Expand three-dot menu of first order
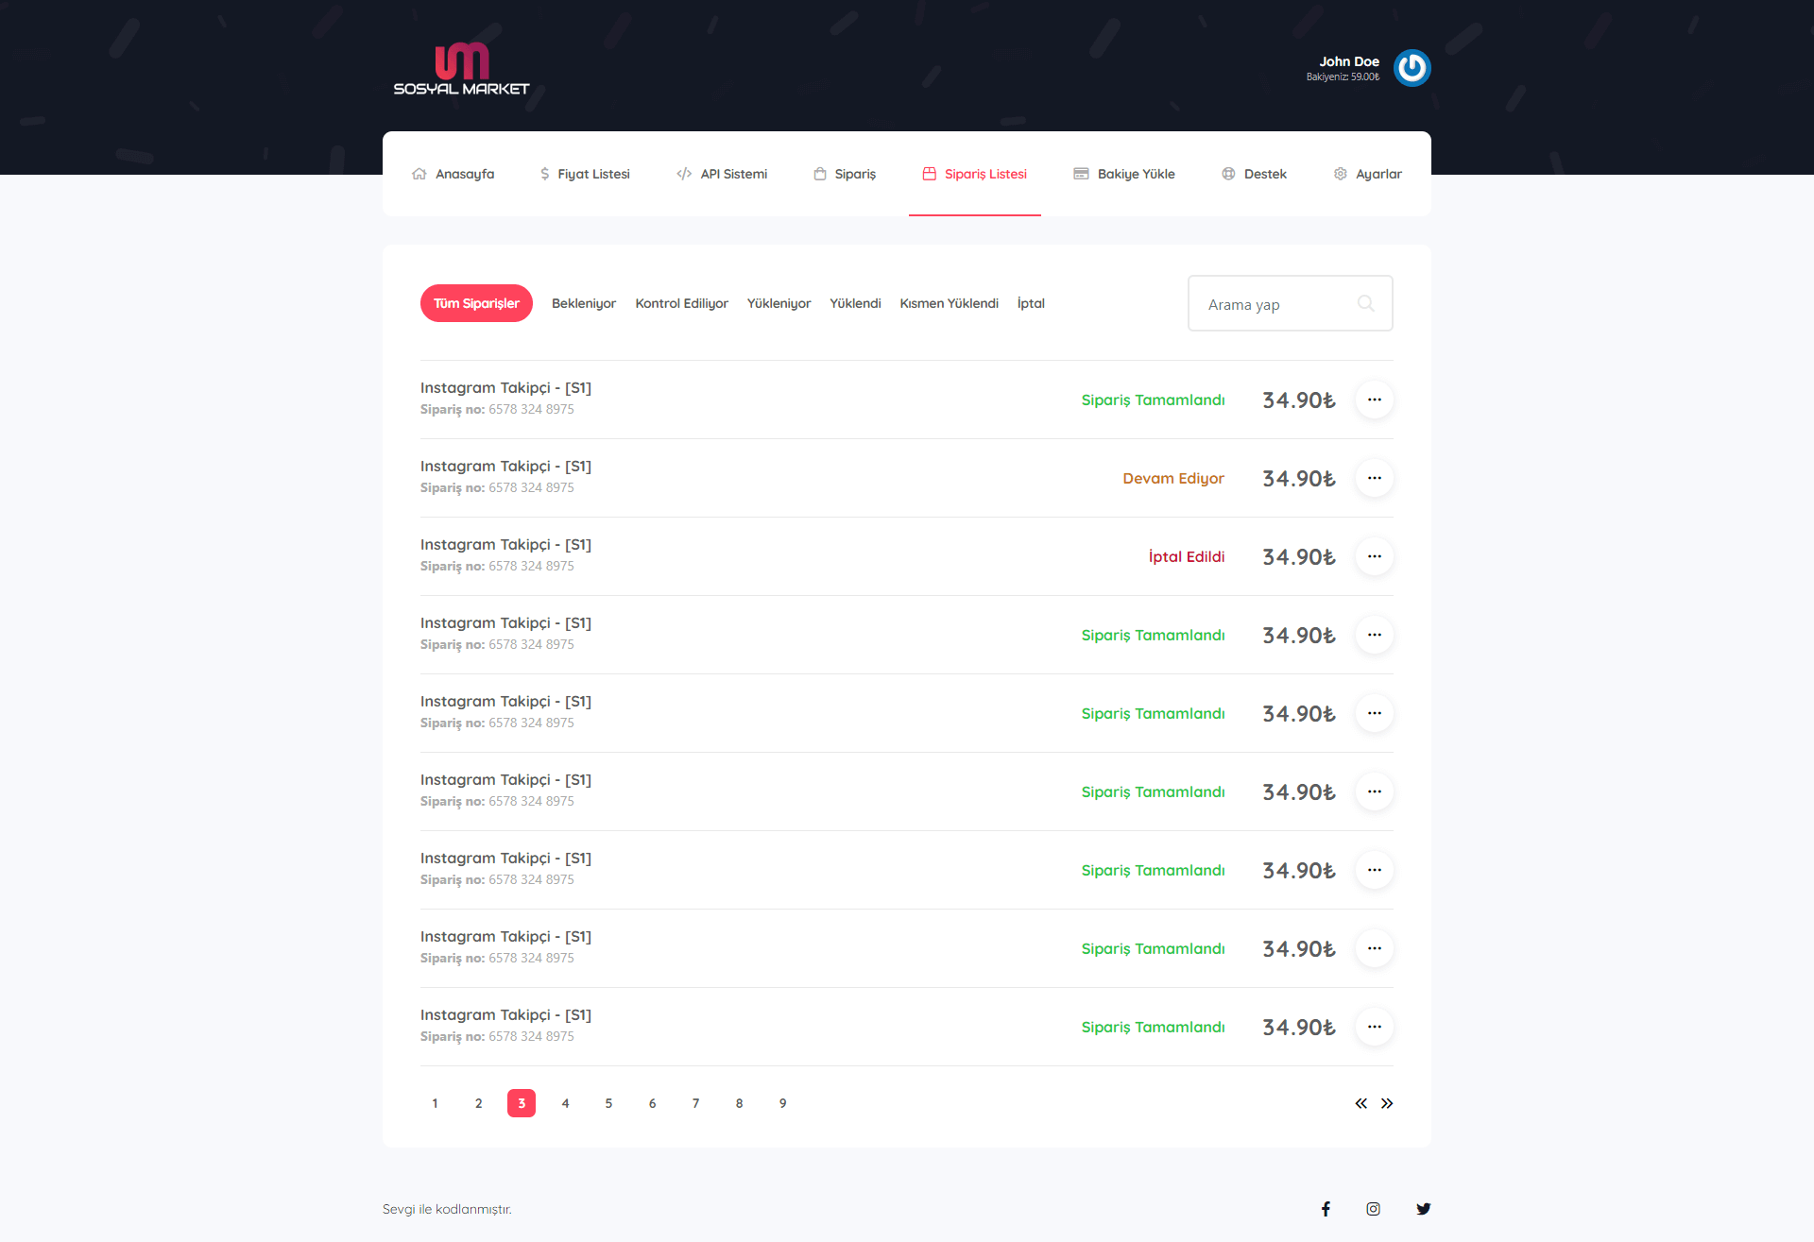This screenshot has height=1242, width=1814. tap(1374, 400)
